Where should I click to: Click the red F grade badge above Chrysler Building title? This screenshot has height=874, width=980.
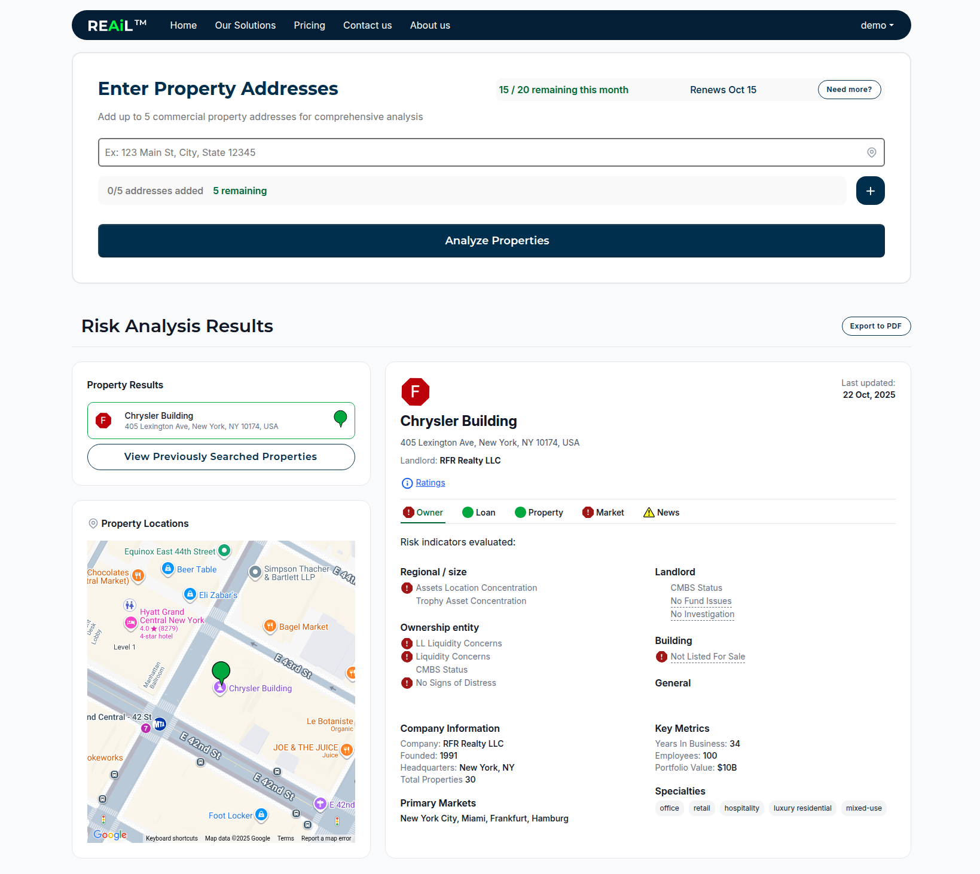point(415,392)
